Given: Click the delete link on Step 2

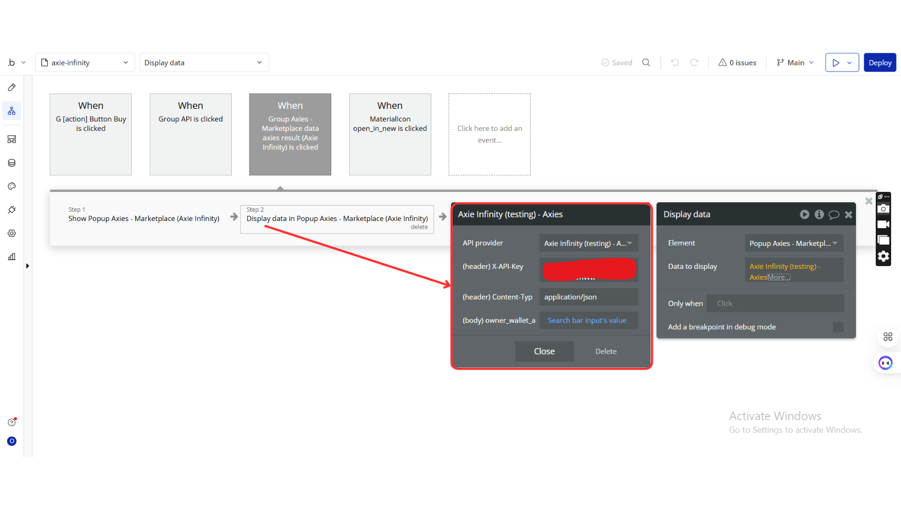Looking at the screenshot, I should pos(419,227).
